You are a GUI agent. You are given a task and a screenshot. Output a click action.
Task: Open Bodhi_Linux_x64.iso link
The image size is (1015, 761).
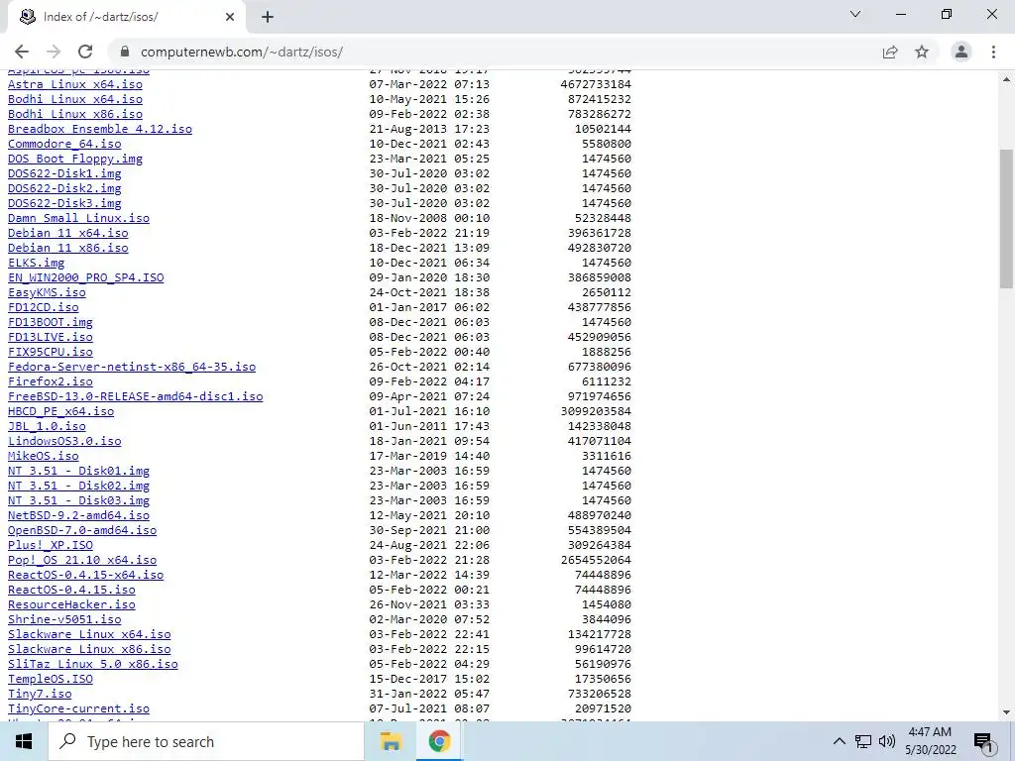pyautogui.click(x=75, y=99)
